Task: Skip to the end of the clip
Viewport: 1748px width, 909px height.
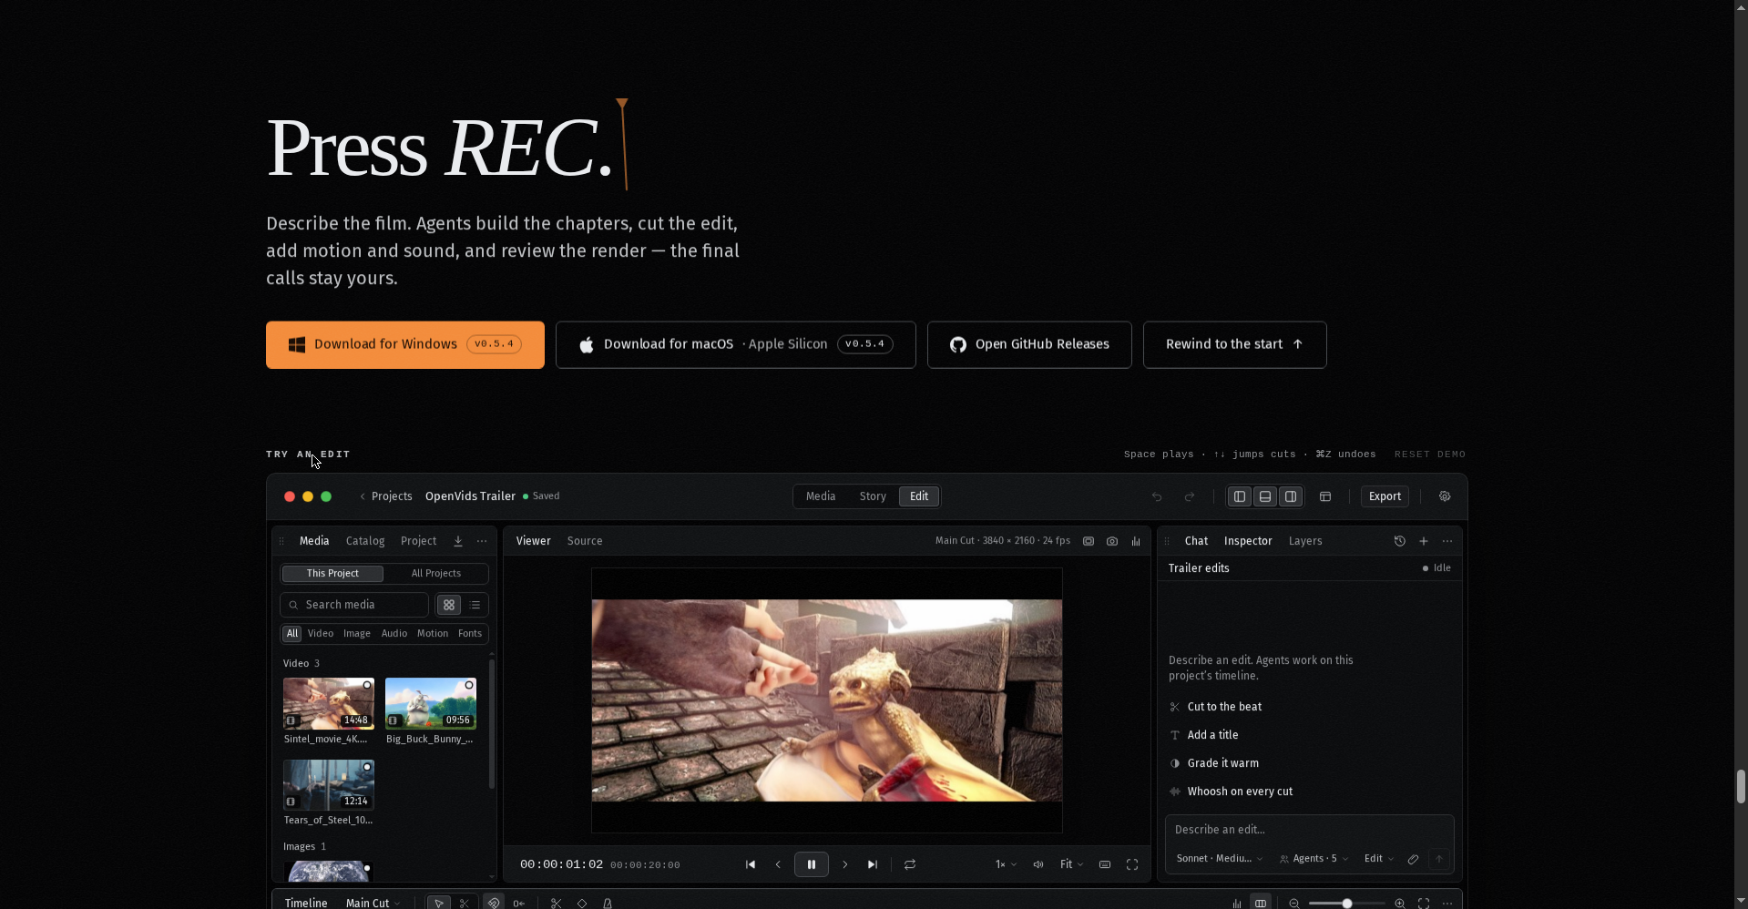Action: point(873,864)
